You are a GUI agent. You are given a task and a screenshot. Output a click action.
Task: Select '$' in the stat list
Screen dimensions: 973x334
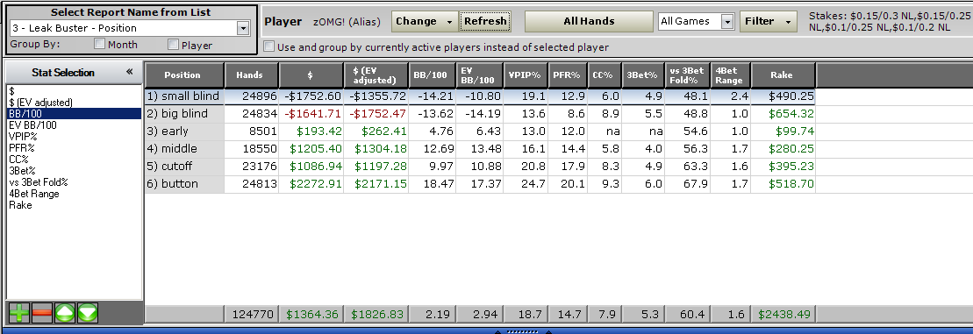coord(75,90)
